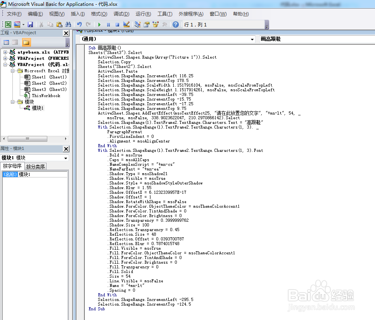Click the project tree scroll right arrow

66,139
